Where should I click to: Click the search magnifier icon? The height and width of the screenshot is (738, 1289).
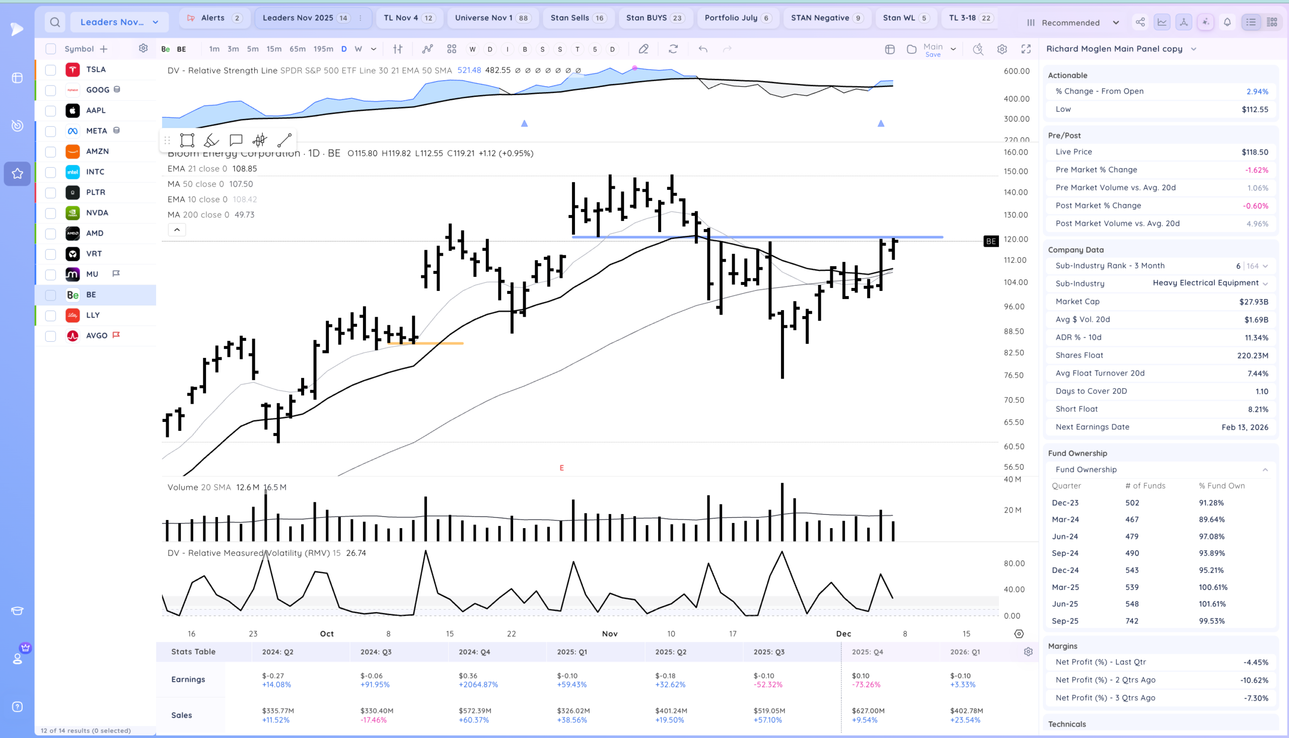coord(55,22)
